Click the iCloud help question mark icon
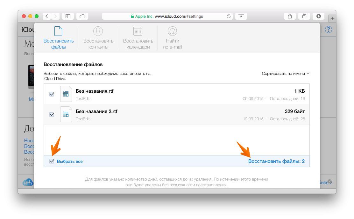This screenshot has height=219, width=354. 328,30
